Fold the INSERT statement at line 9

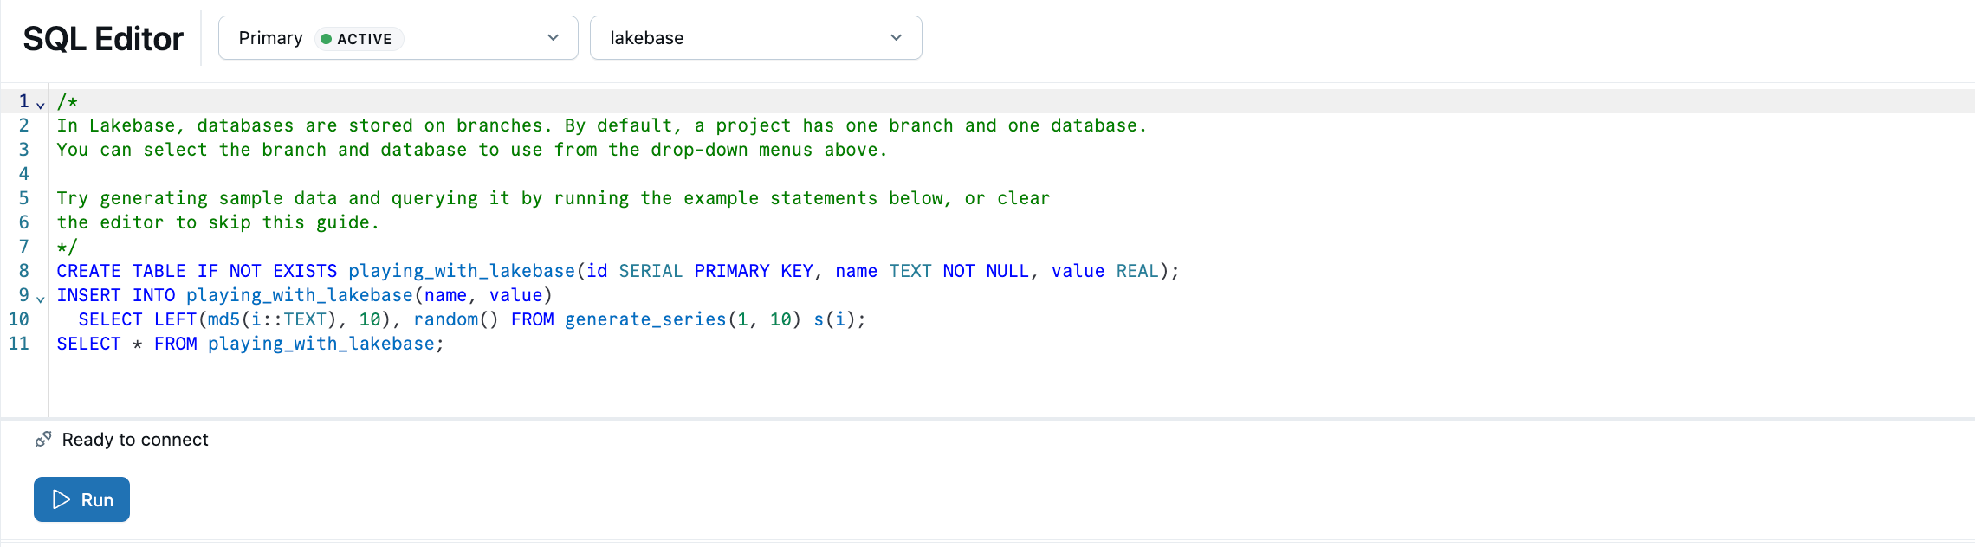click(41, 299)
